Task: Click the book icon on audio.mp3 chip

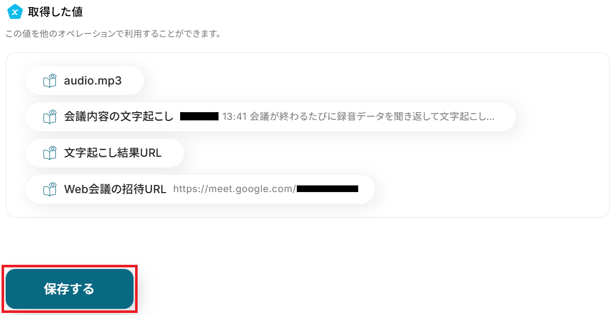Action: 50,81
